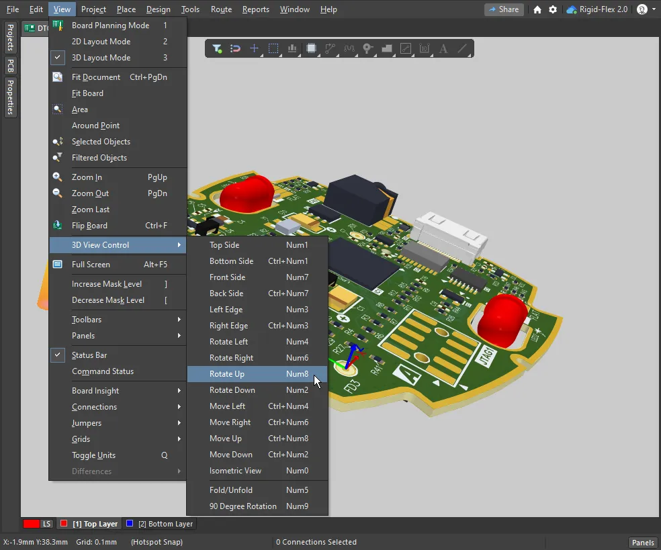
Task: Open the PCB panel tab on the left sidebar
Action: (9, 65)
